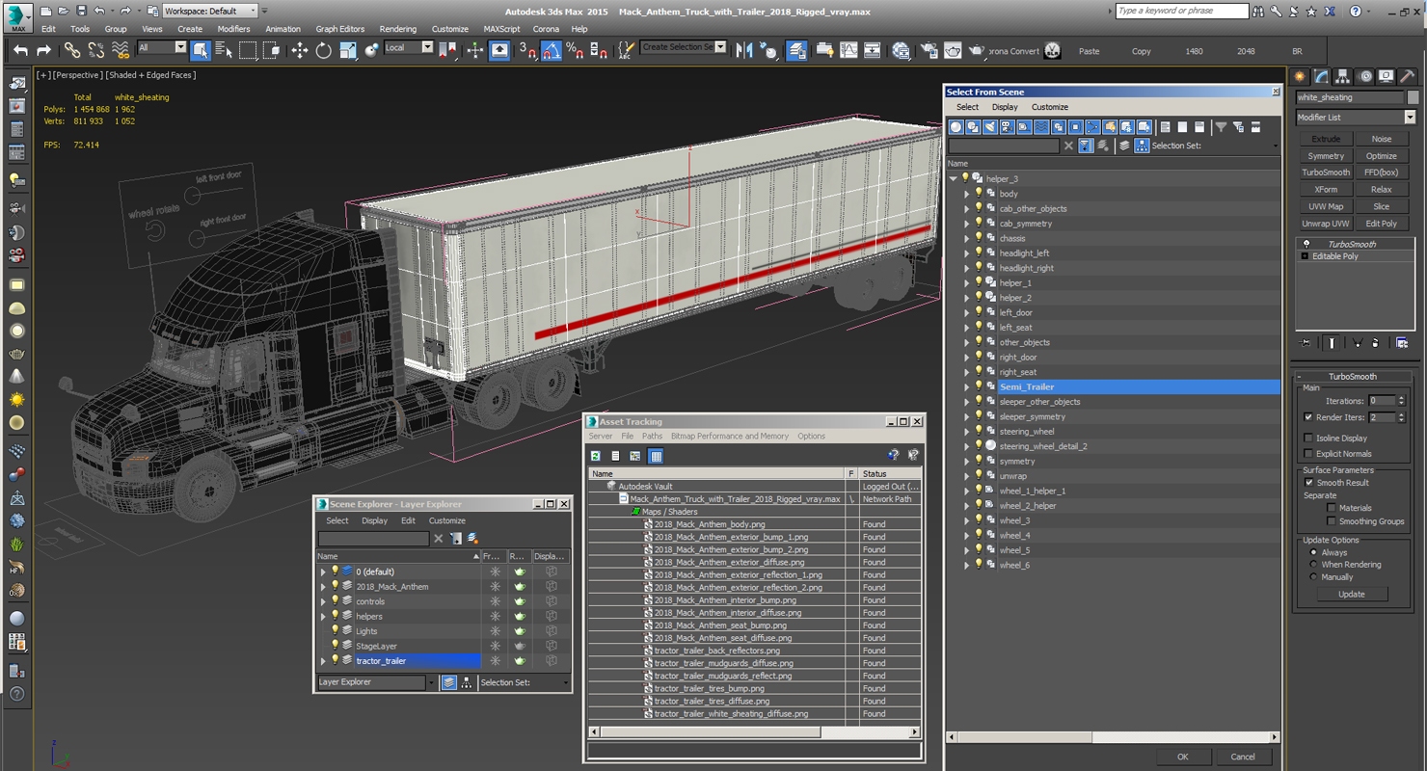Toggle TurboSmooth modifier lightbulb in stack

(1306, 244)
